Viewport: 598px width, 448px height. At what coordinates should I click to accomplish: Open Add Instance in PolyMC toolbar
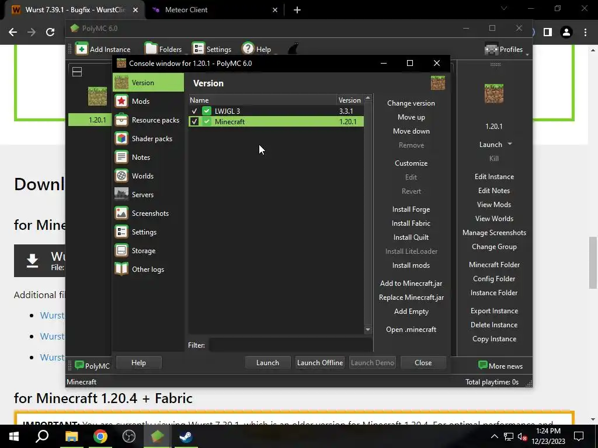coord(103,49)
